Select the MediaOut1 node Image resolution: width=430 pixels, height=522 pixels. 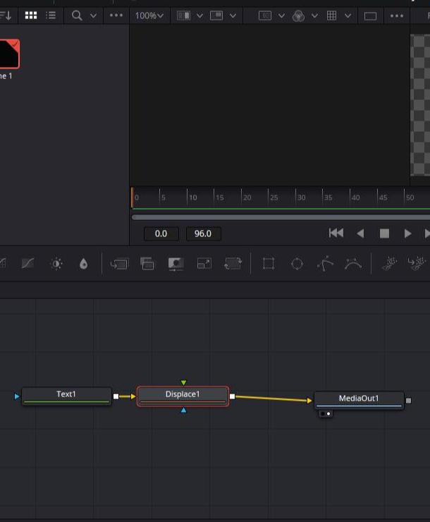coord(360,400)
